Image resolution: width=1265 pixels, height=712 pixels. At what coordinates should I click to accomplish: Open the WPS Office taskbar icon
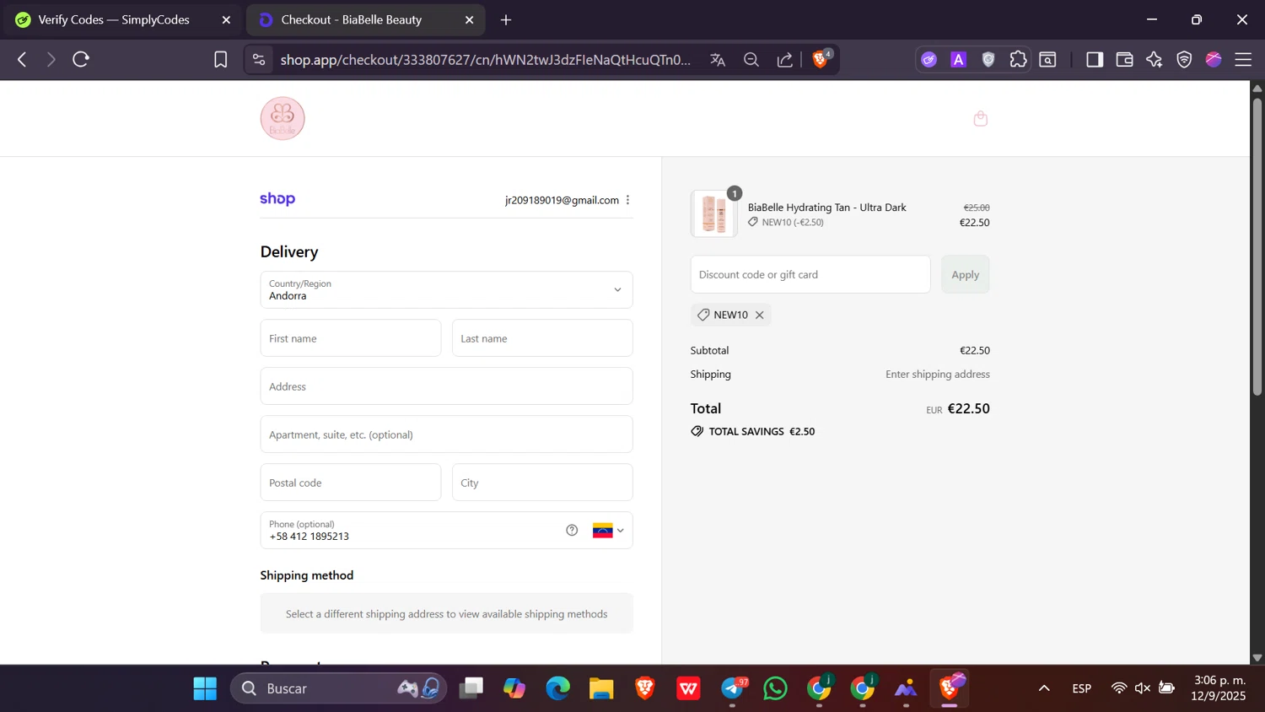point(688,688)
